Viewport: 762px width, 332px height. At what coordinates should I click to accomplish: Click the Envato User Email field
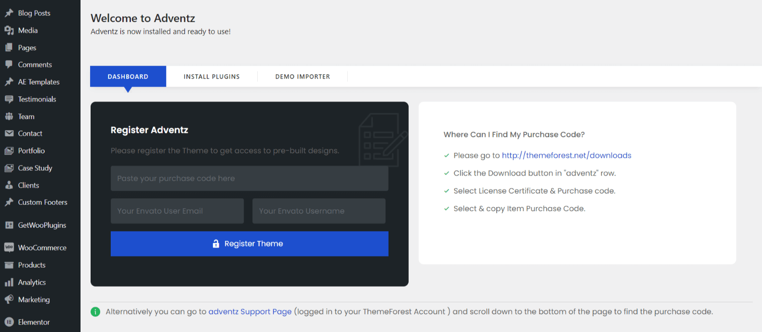point(177,211)
